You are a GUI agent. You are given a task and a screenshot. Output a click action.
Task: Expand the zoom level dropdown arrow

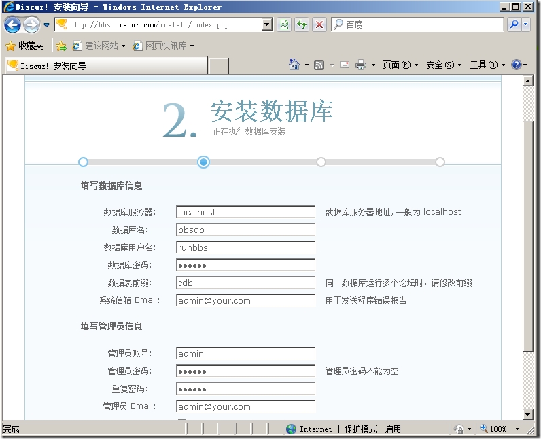(517, 429)
